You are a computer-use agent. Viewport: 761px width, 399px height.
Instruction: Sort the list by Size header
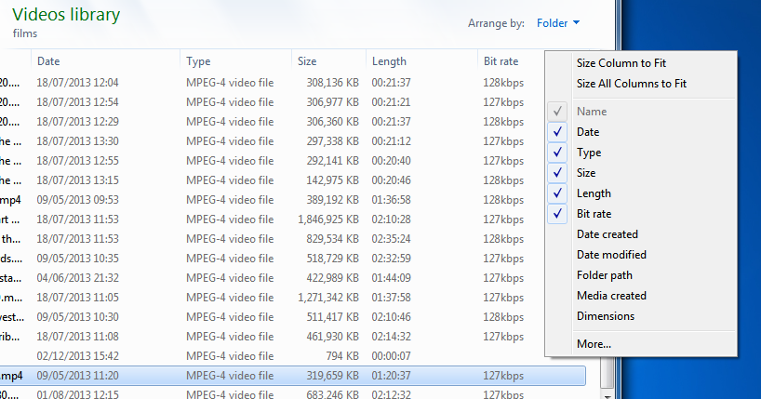click(307, 61)
